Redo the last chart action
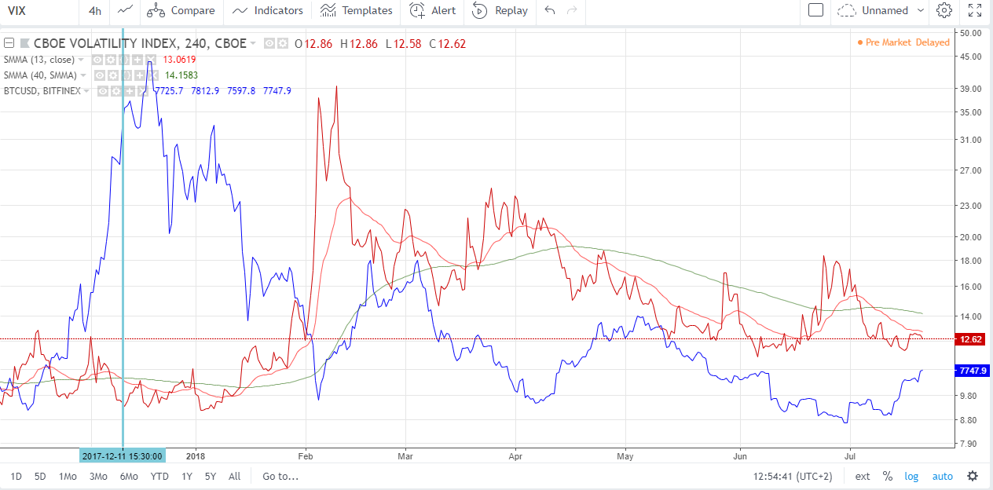 [x=572, y=10]
